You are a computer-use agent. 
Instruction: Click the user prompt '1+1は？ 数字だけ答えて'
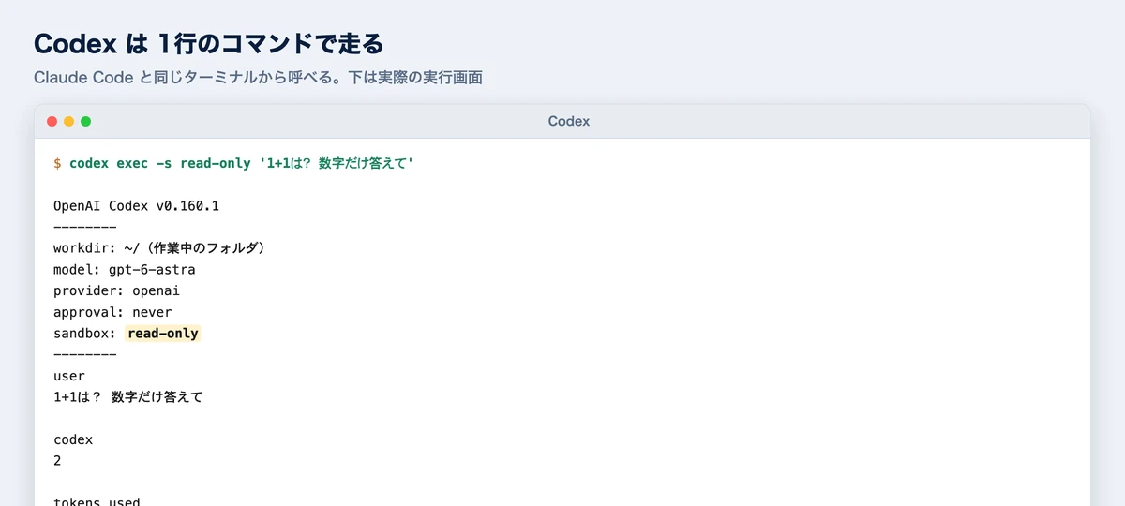128,397
